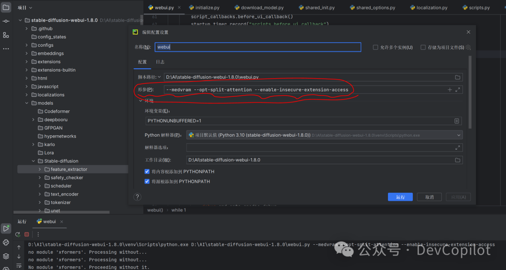
Task: Open more run options vertical dots
Action: coord(38,234)
